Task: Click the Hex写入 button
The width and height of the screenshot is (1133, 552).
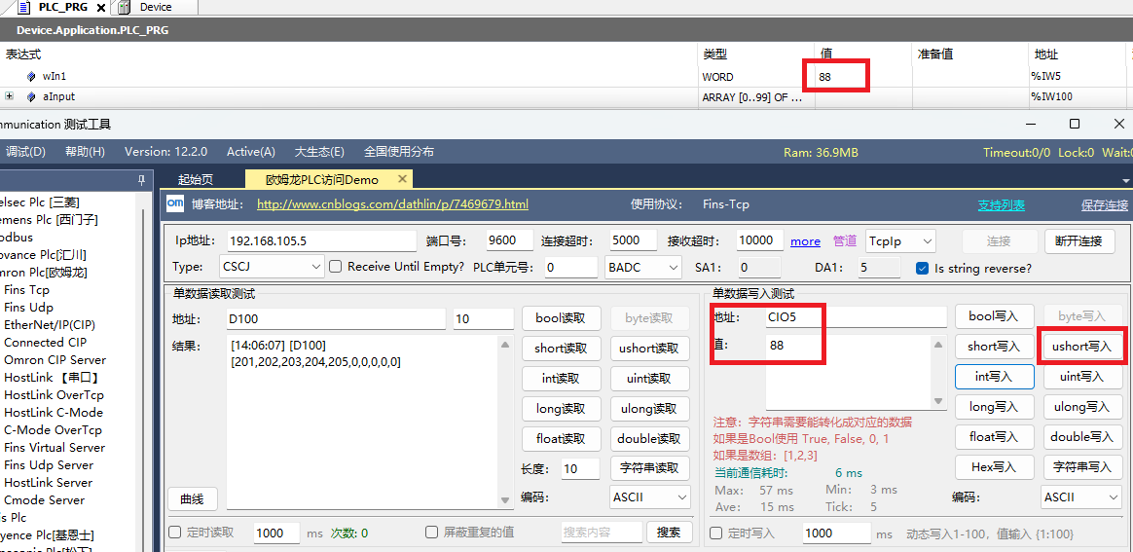Action: 994,467
